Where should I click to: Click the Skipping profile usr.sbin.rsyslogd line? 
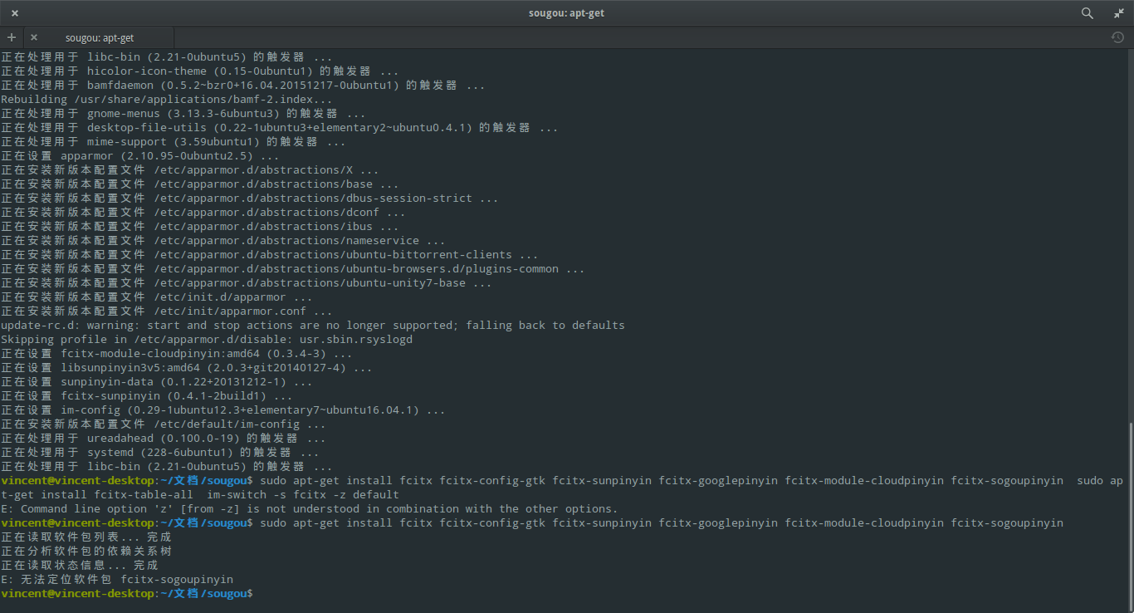pos(207,340)
